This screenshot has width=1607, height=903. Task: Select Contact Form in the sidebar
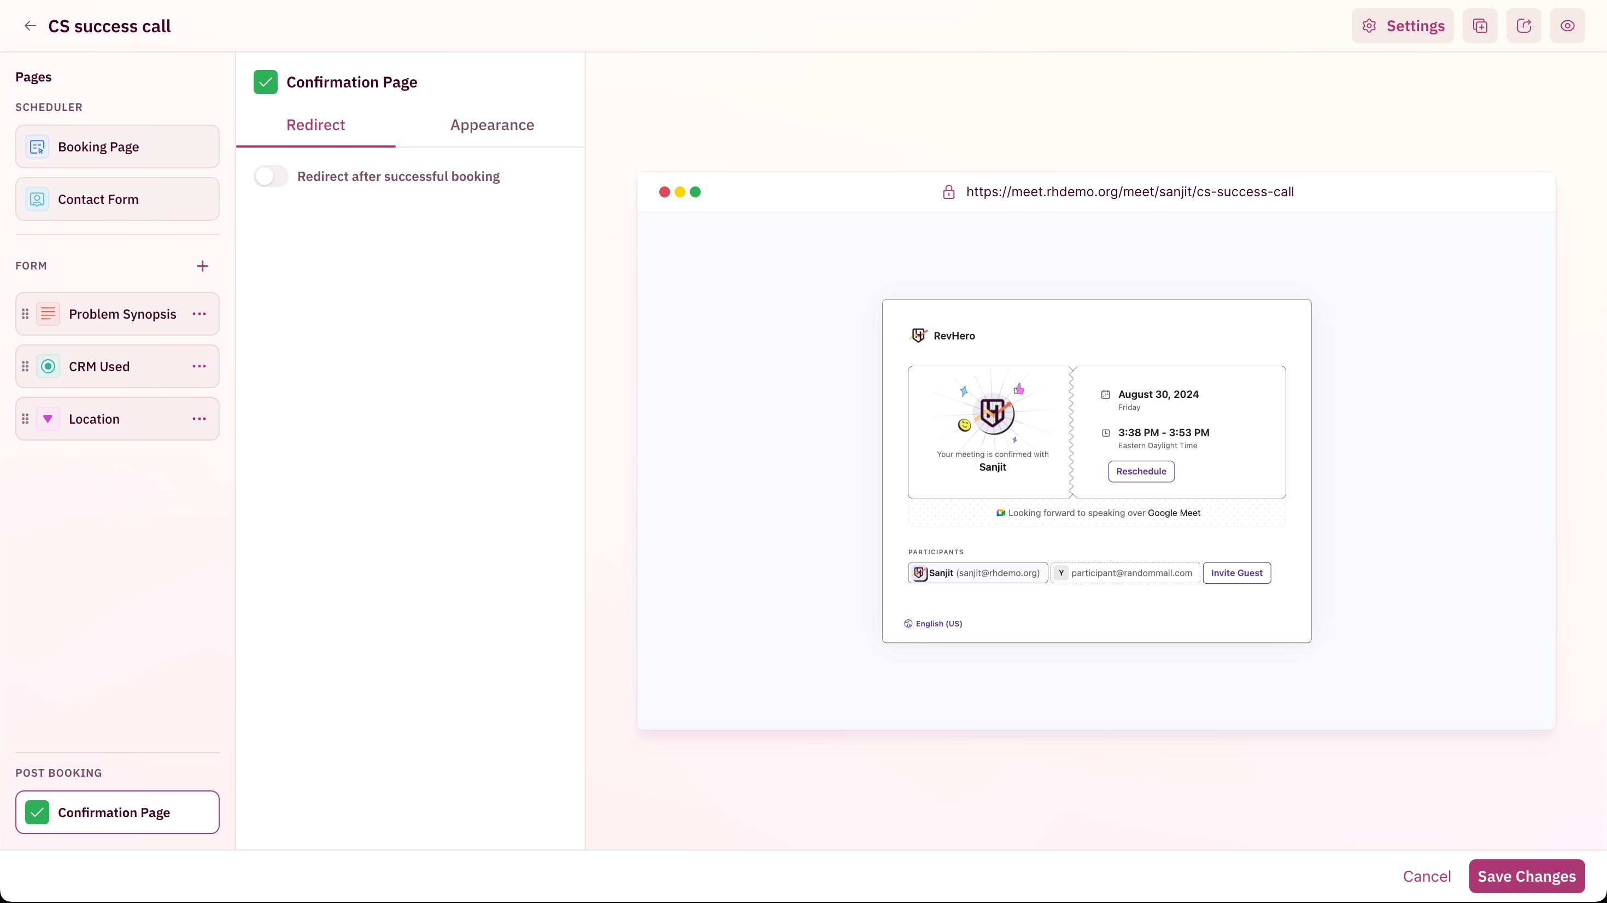click(118, 199)
